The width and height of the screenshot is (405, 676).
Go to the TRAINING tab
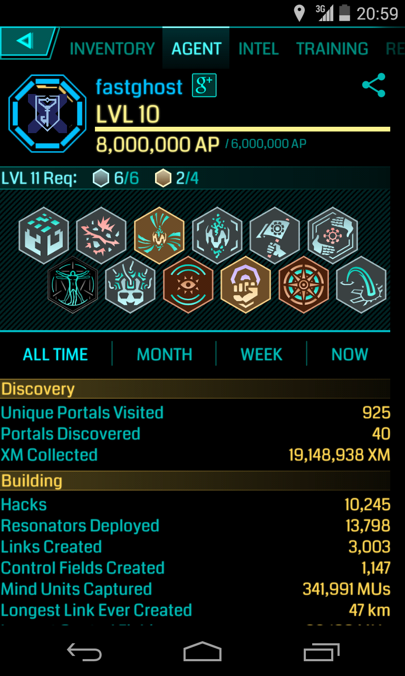coord(332,49)
